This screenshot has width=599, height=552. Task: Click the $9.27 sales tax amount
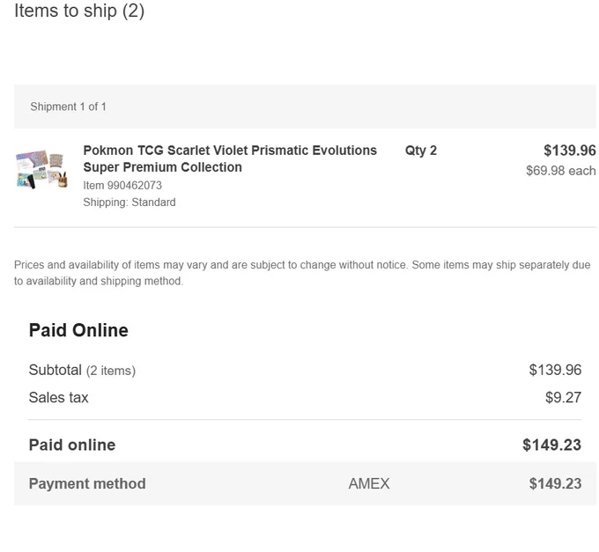point(563,397)
